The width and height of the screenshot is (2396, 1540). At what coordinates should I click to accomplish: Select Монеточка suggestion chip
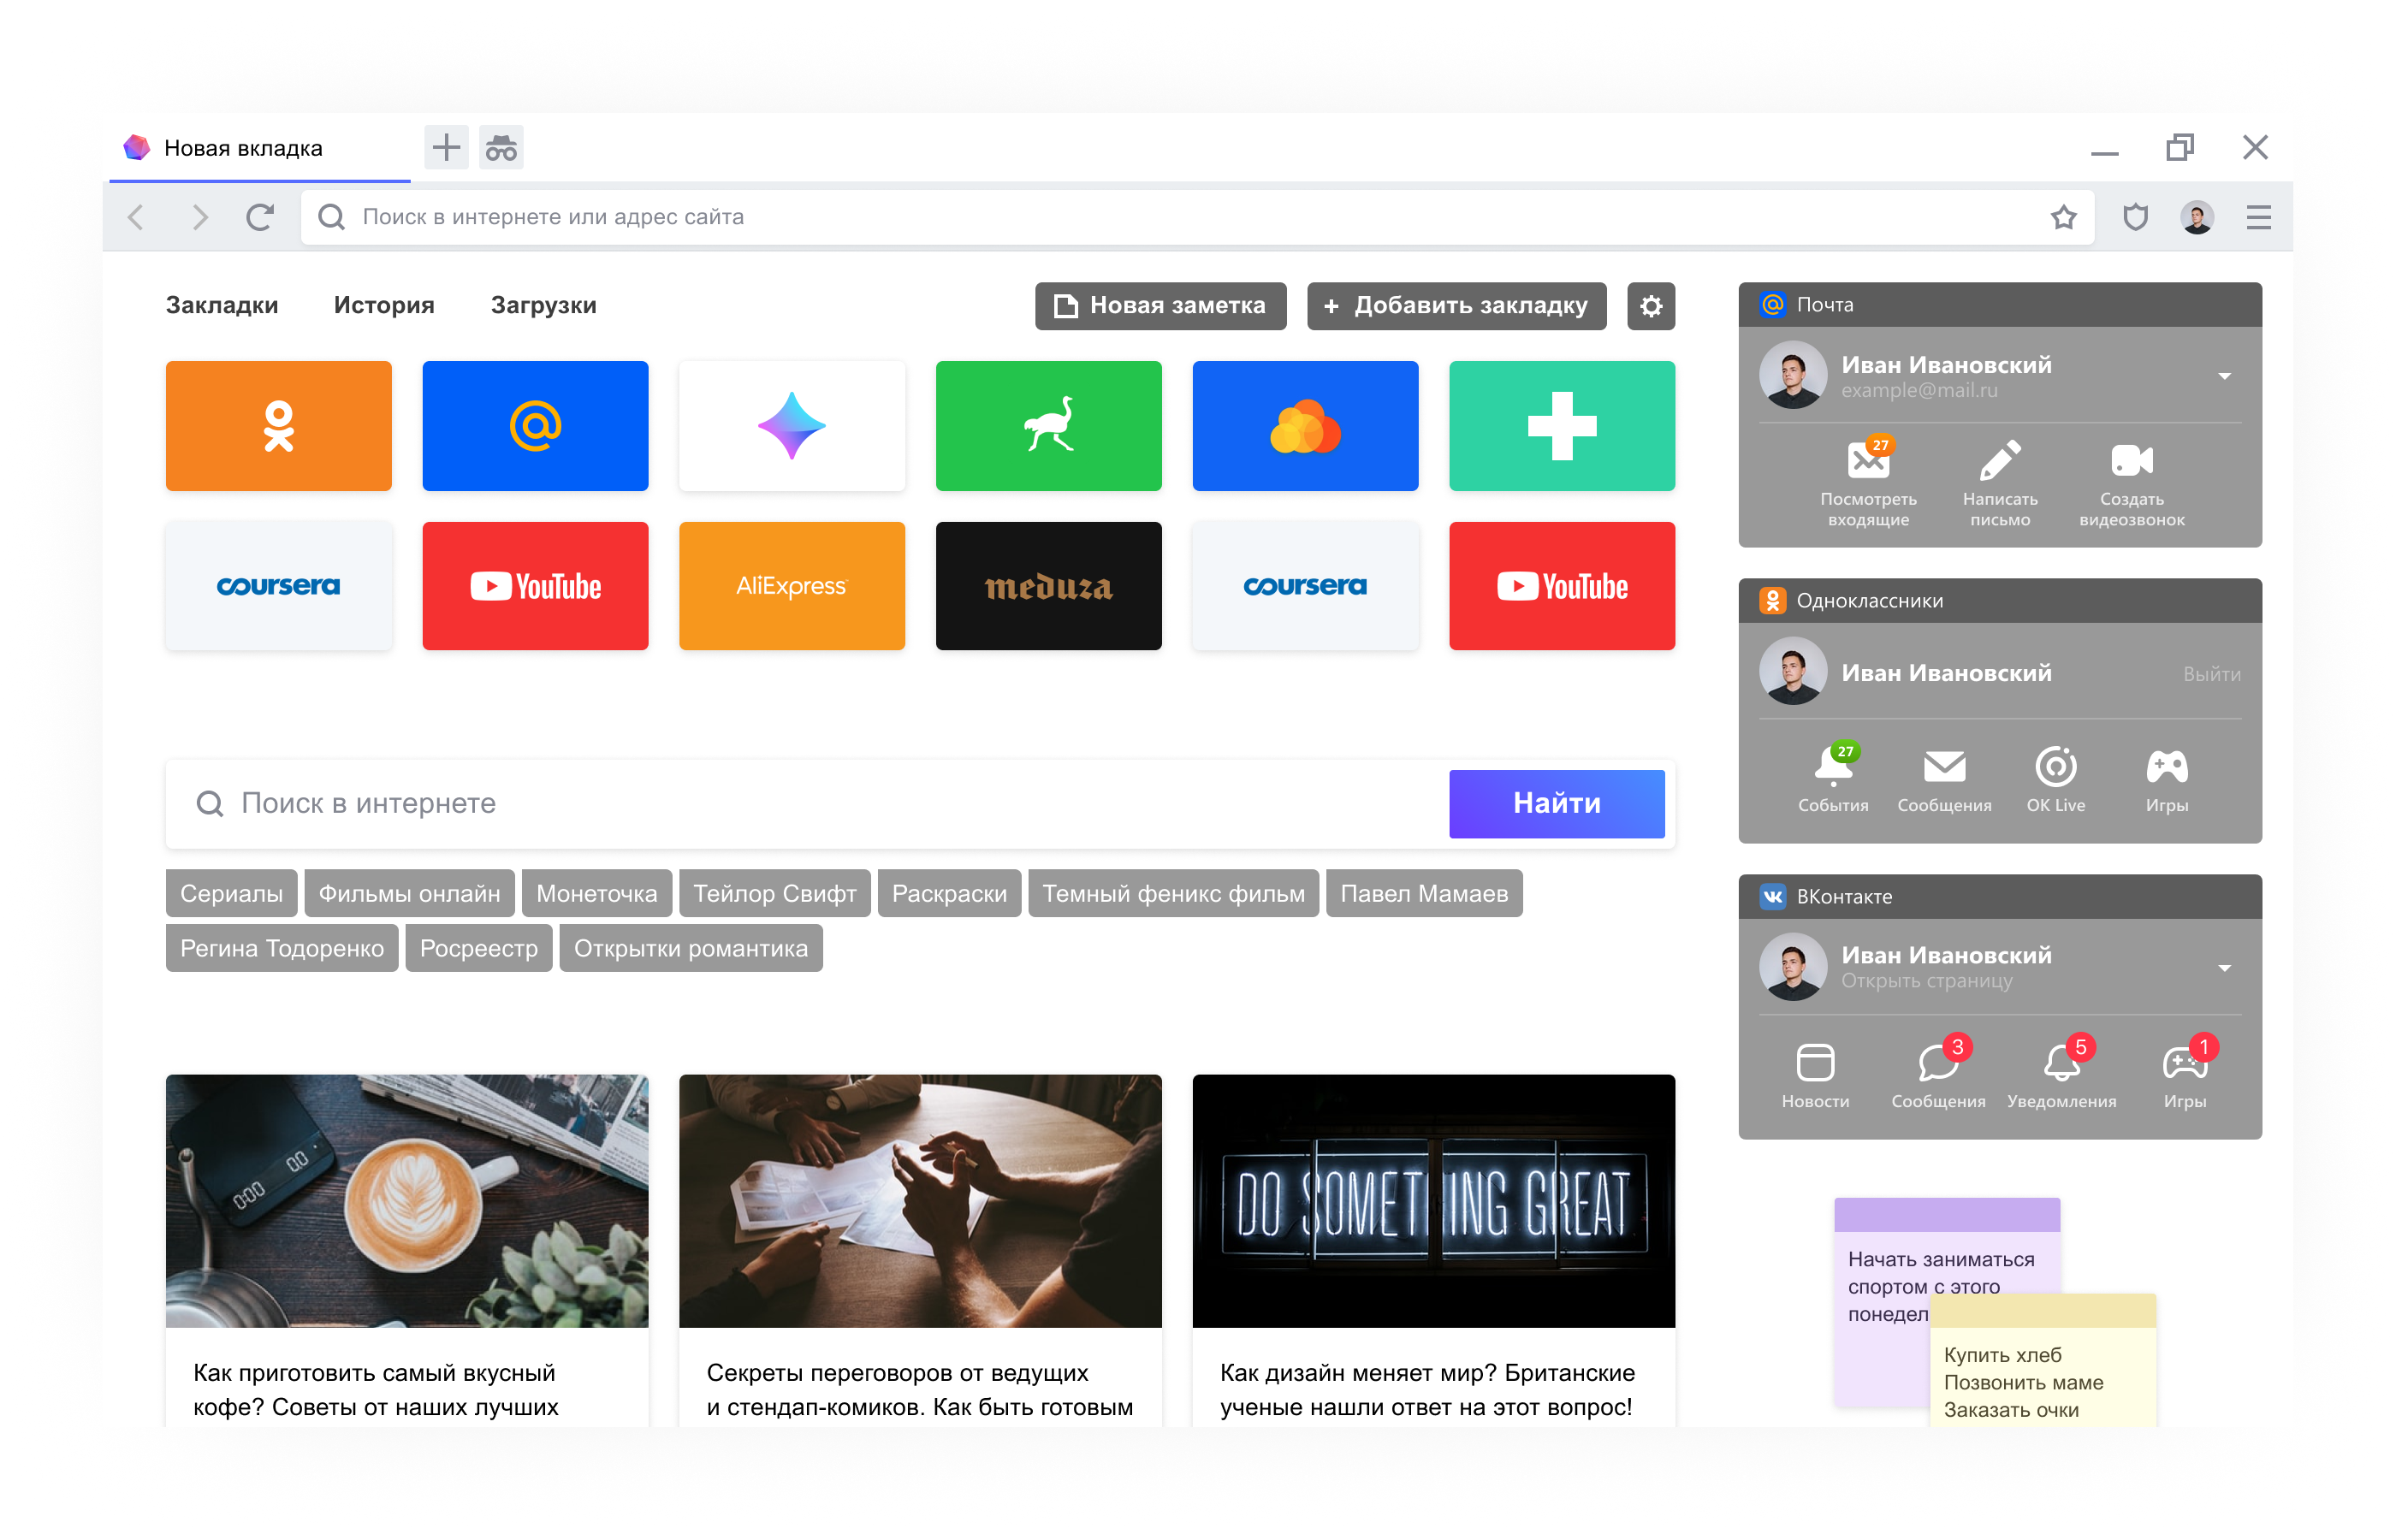[596, 893]
